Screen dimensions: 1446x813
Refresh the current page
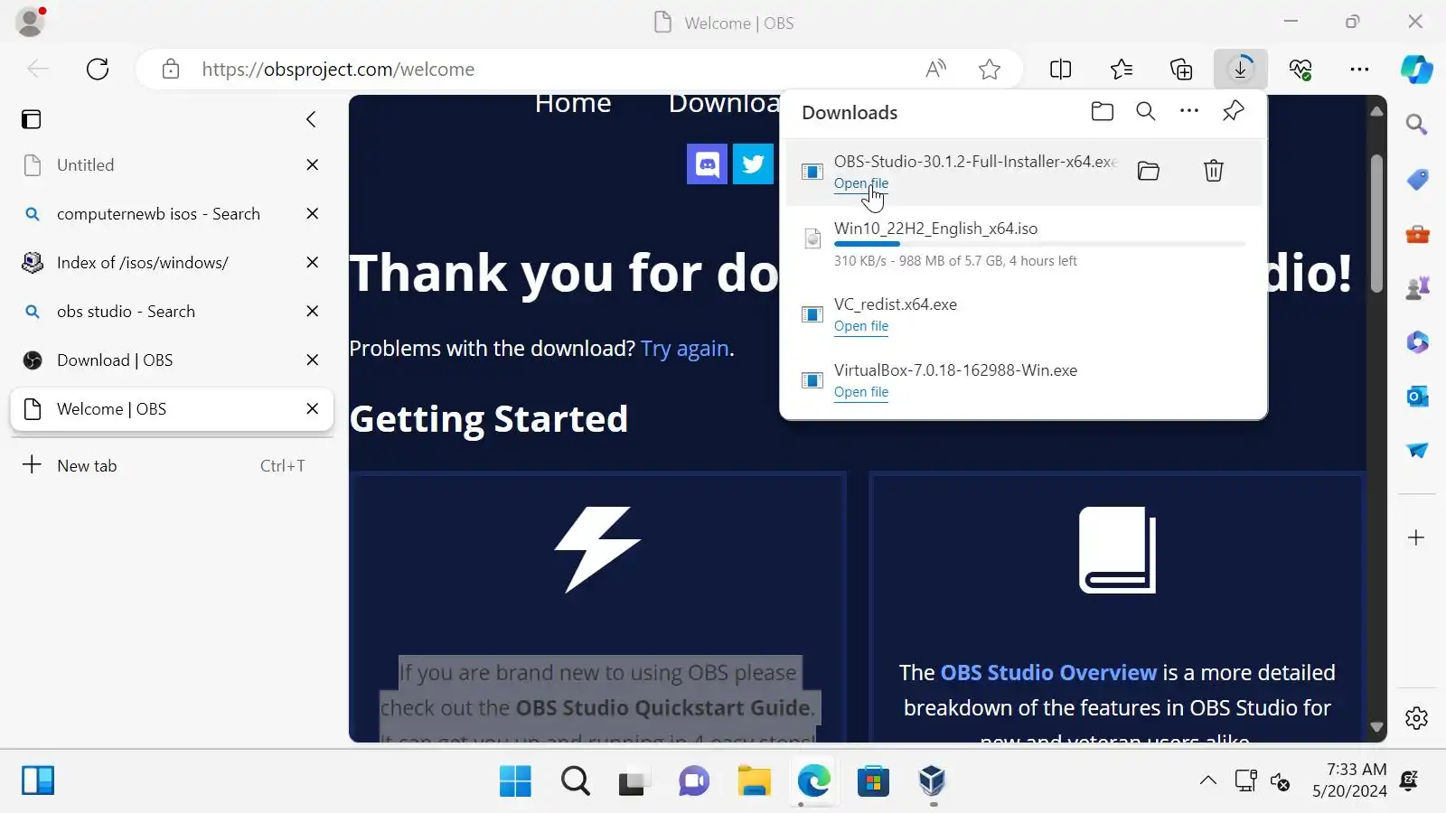(x=98, y=69)
